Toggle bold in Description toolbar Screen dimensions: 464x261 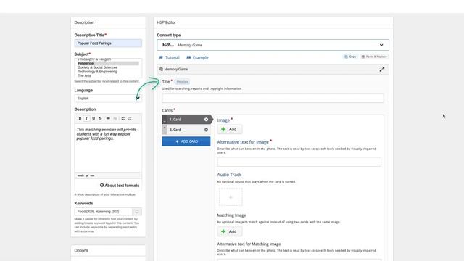80,118
